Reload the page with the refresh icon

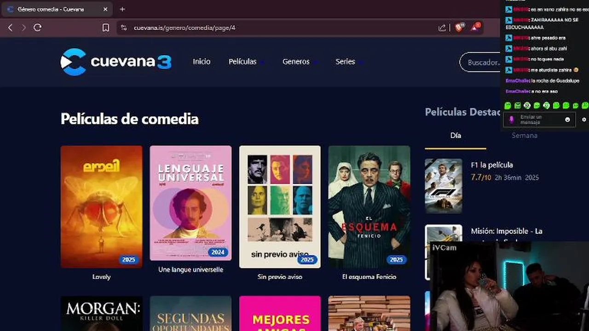click(38, 28)
